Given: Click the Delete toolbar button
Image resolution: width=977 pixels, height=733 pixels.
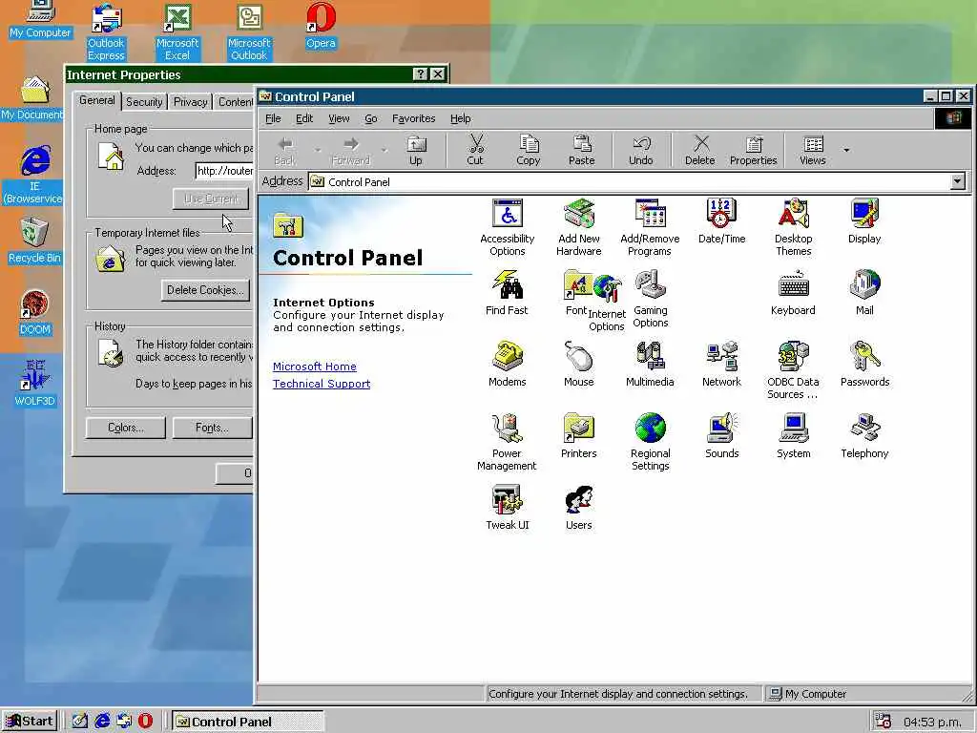Looking at the screenshot, I should point(699,150).
